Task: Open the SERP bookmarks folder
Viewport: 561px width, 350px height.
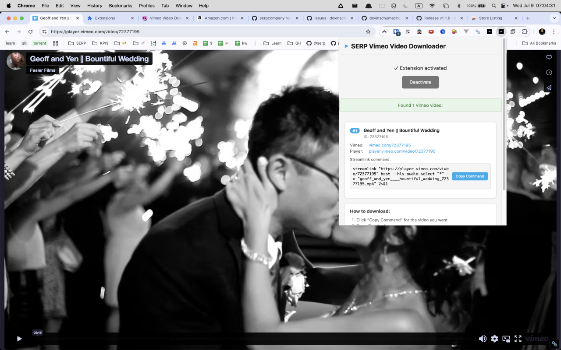Action: pyautogui.click(x=77, y=43)
